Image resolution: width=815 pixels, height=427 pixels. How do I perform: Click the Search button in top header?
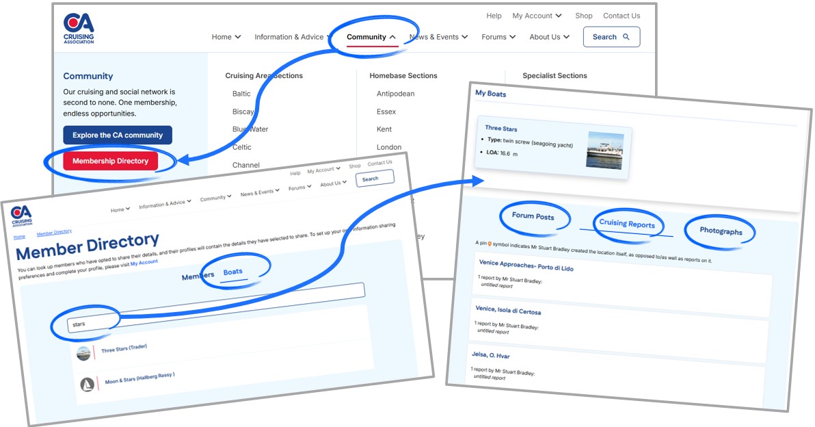611,37
